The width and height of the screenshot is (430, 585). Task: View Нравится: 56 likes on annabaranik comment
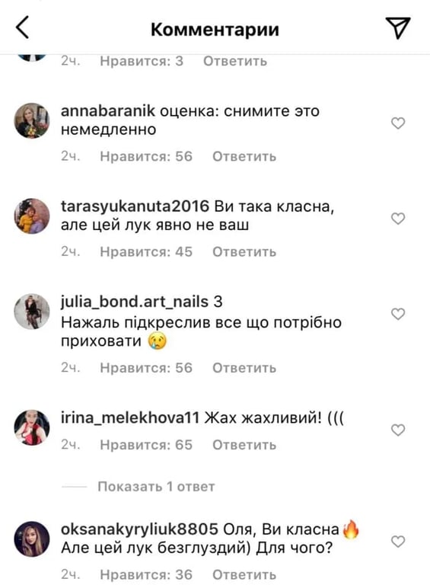[146, 156]
